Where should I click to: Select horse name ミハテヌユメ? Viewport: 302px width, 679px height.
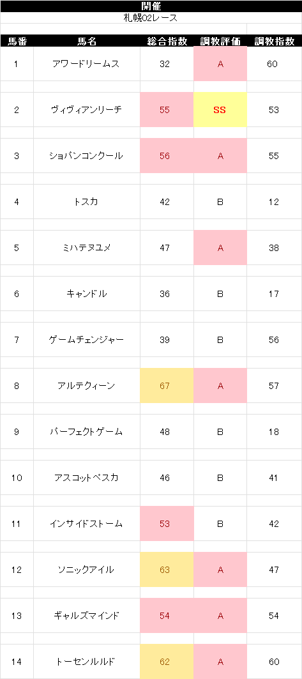coord(87,248)
